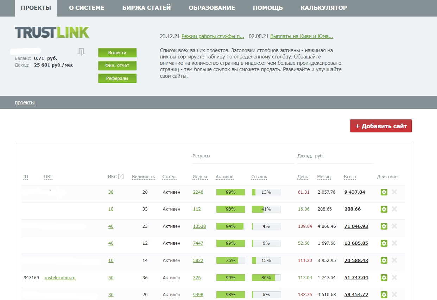The image size is (437, 300).
Task: Open the news link Выплаты на Киви
Action: pos(302,36)
